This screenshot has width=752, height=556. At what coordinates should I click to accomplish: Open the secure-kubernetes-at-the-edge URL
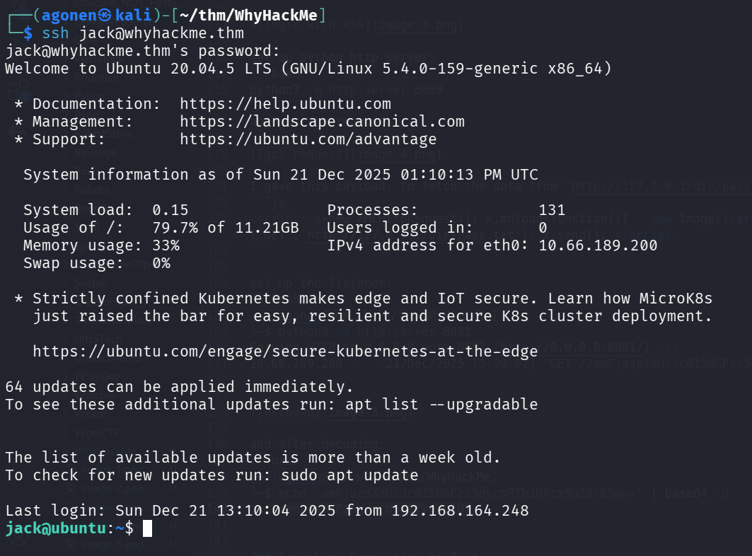(285, 352)
